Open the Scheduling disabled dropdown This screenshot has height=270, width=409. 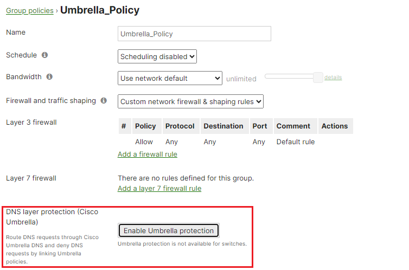point(157,56)
